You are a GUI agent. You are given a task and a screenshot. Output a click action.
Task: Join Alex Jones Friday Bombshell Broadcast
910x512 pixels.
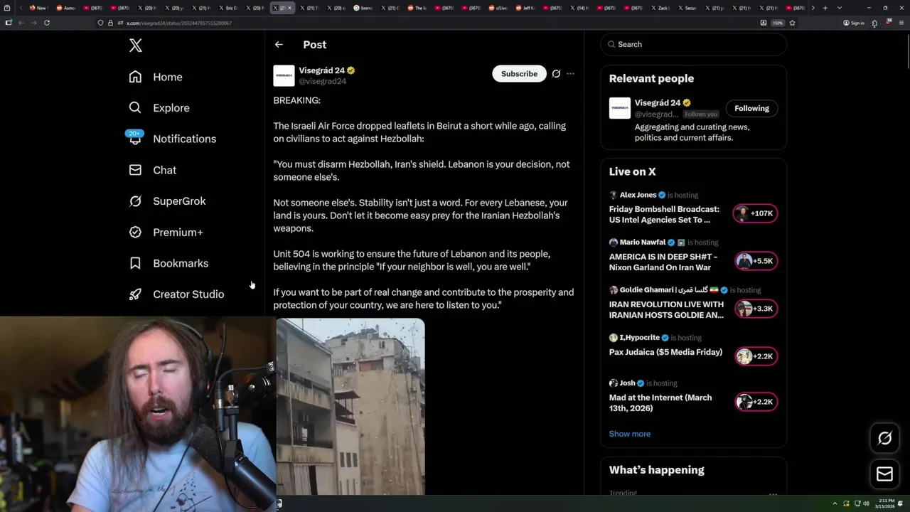(664, 215)
